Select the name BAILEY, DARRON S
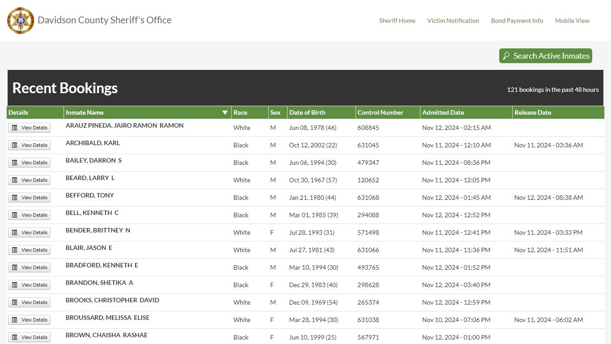The width and height of the screenshot is (611, 344). click(x=93, y=160)
